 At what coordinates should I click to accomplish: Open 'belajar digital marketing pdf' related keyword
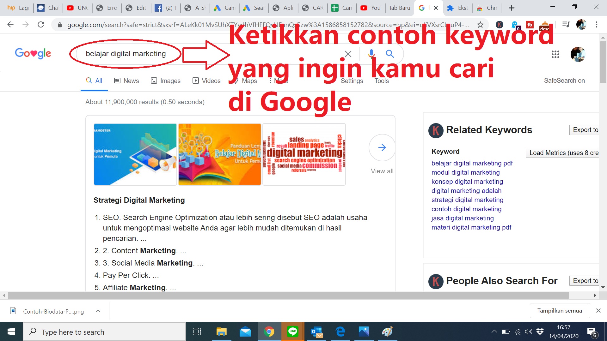click(x=472, y=163)
